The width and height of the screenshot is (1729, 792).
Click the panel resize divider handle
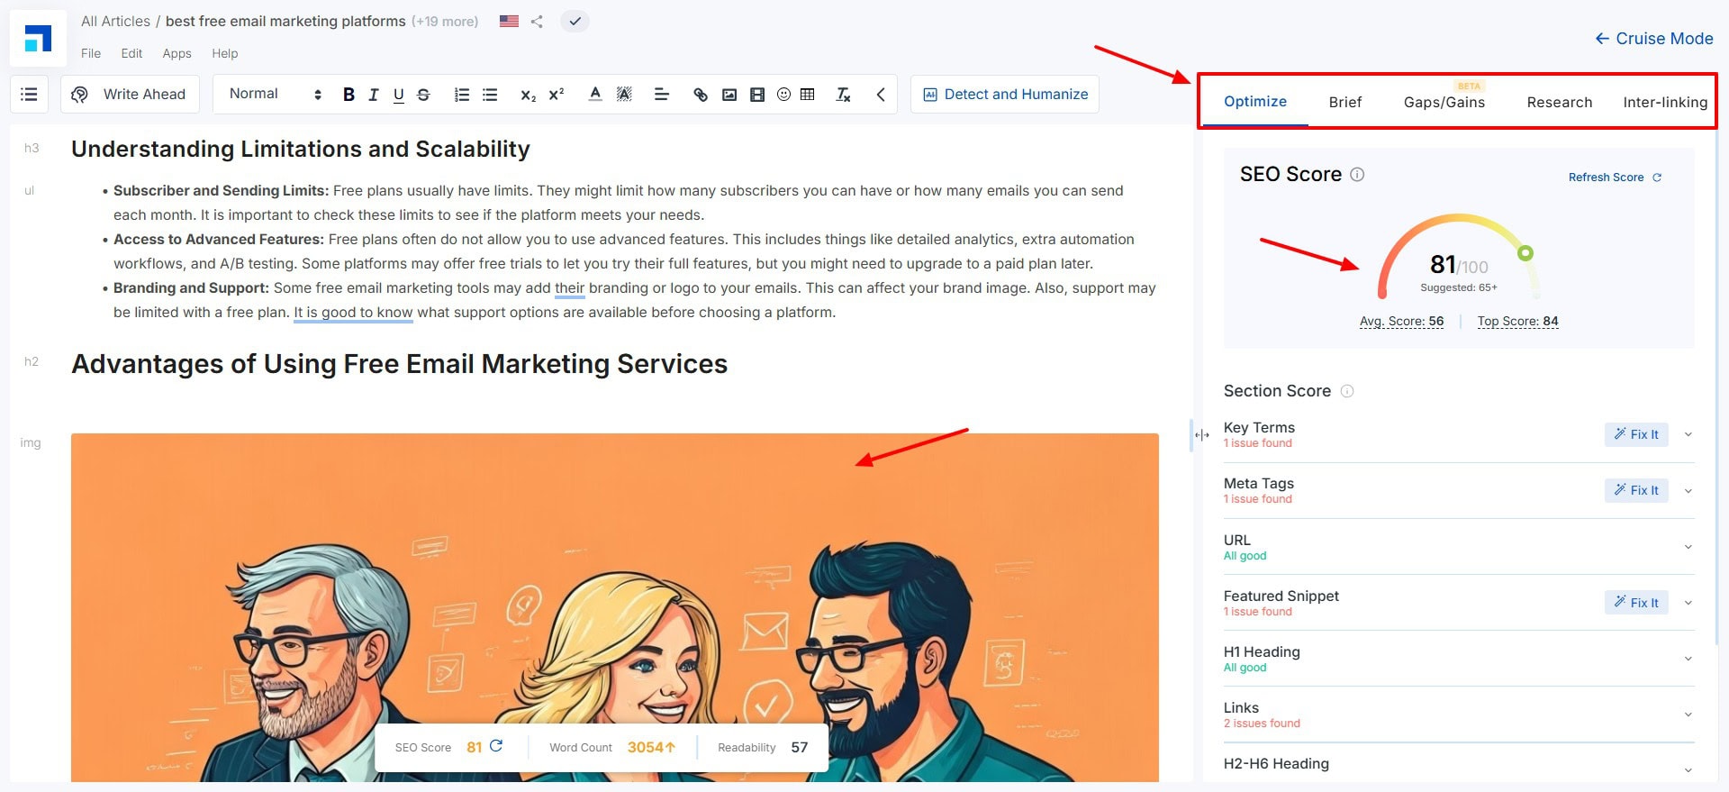(1201, 435)
